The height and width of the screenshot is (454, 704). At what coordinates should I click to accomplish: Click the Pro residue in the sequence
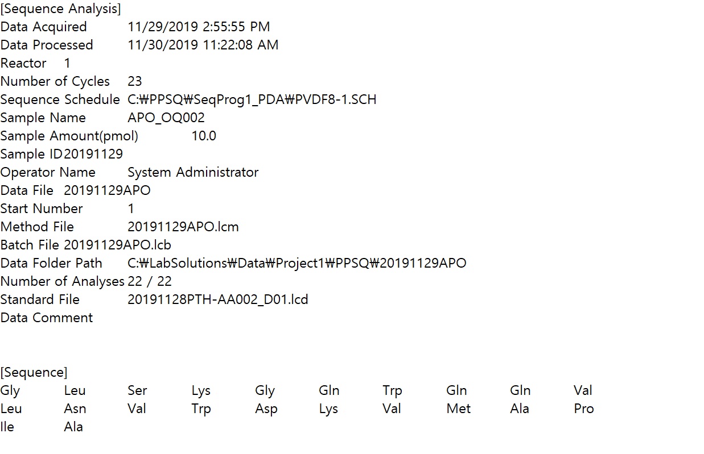tap(583, 409)
